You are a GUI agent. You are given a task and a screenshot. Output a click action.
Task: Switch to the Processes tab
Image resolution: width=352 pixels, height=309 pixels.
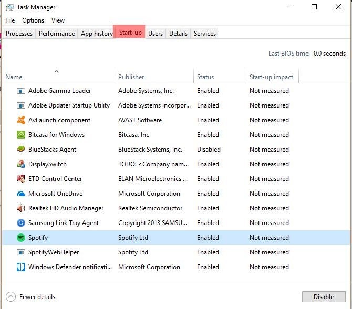(19, 34)
